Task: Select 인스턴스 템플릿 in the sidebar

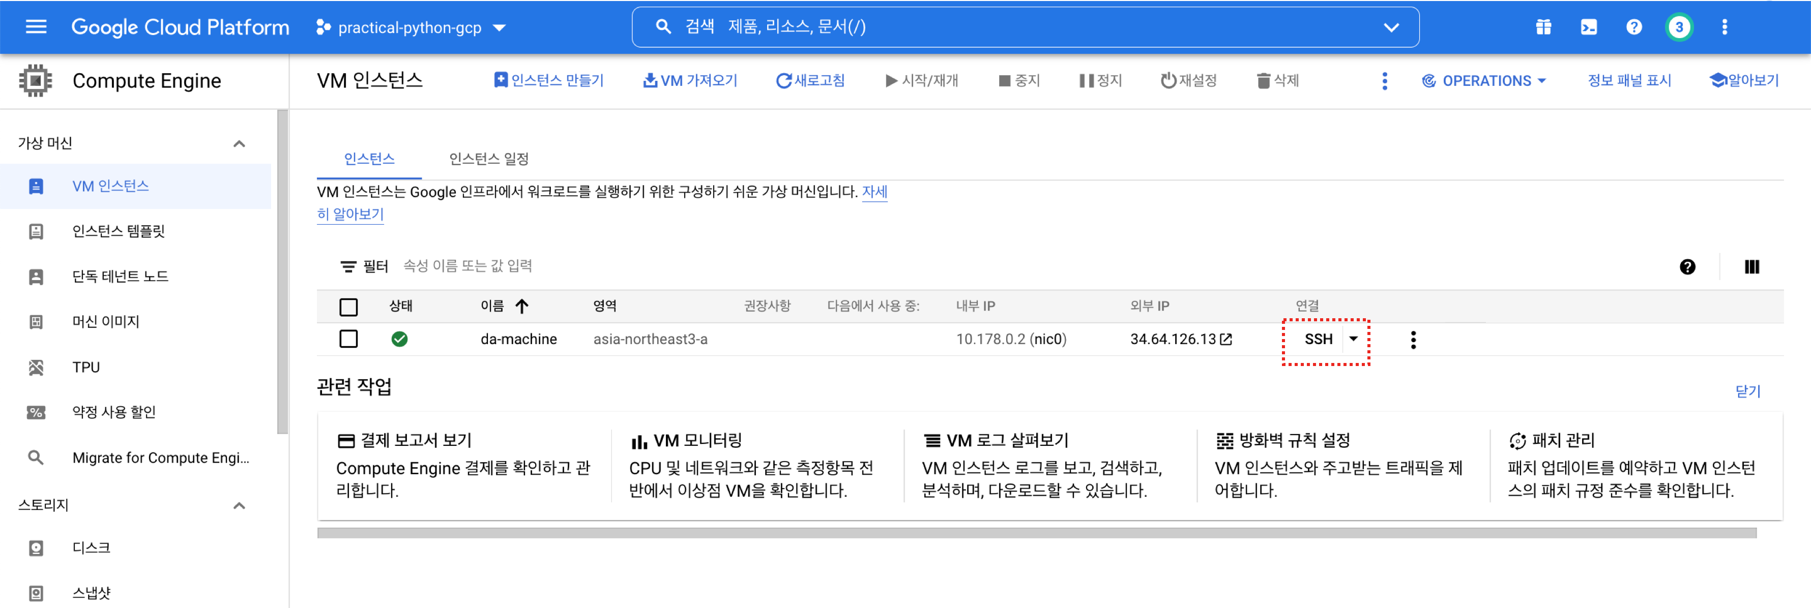Action: click(x=118, y=231)
